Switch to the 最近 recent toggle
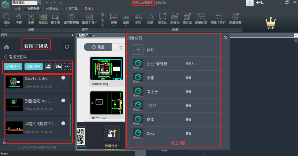This screenshot has width=298, height=156. click(x=98, y=47)
